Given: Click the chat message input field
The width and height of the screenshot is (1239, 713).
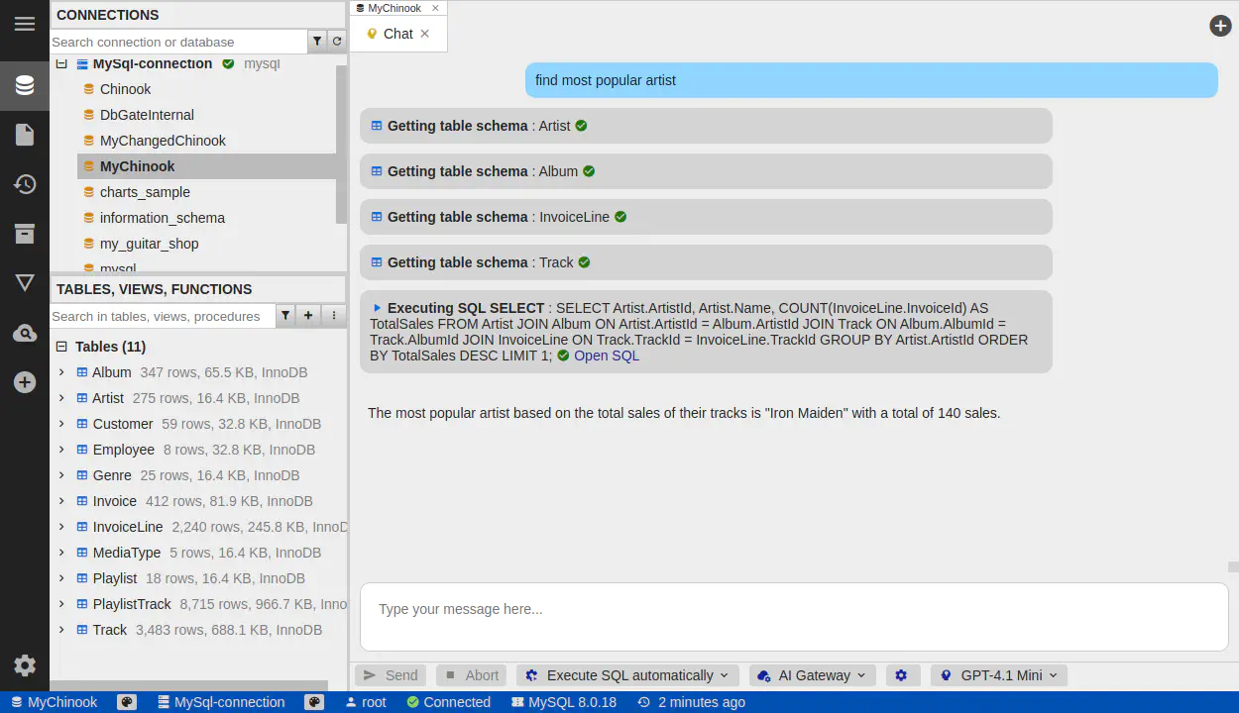Looking at the screenshot, I should [x=793, y=609].
